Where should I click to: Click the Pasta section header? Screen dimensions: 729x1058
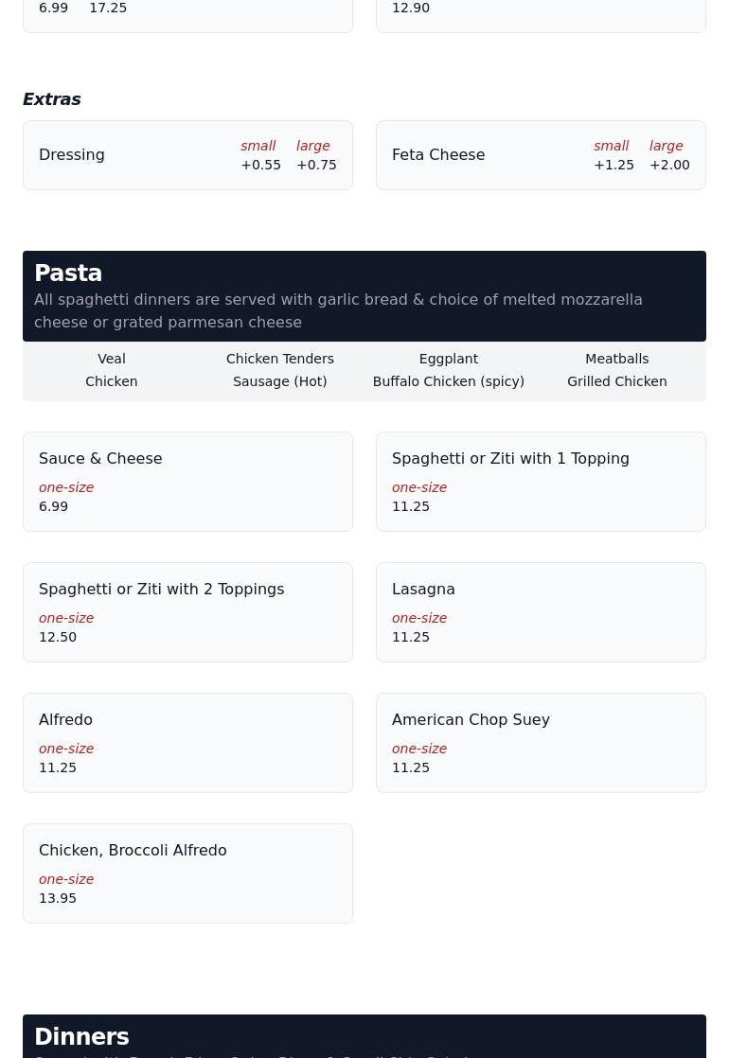click(68, 273)
